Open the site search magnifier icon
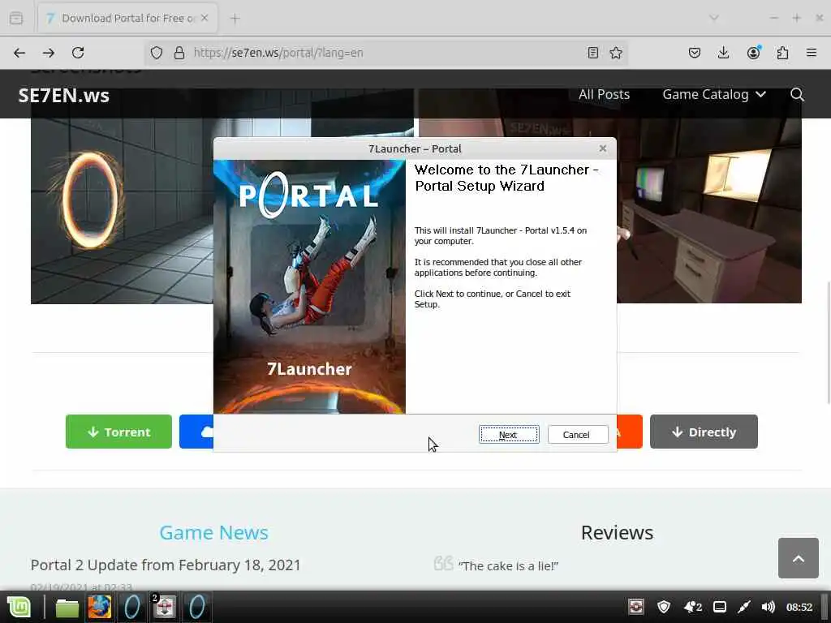Viewport: 831px width, 623px height. [797, 94]
